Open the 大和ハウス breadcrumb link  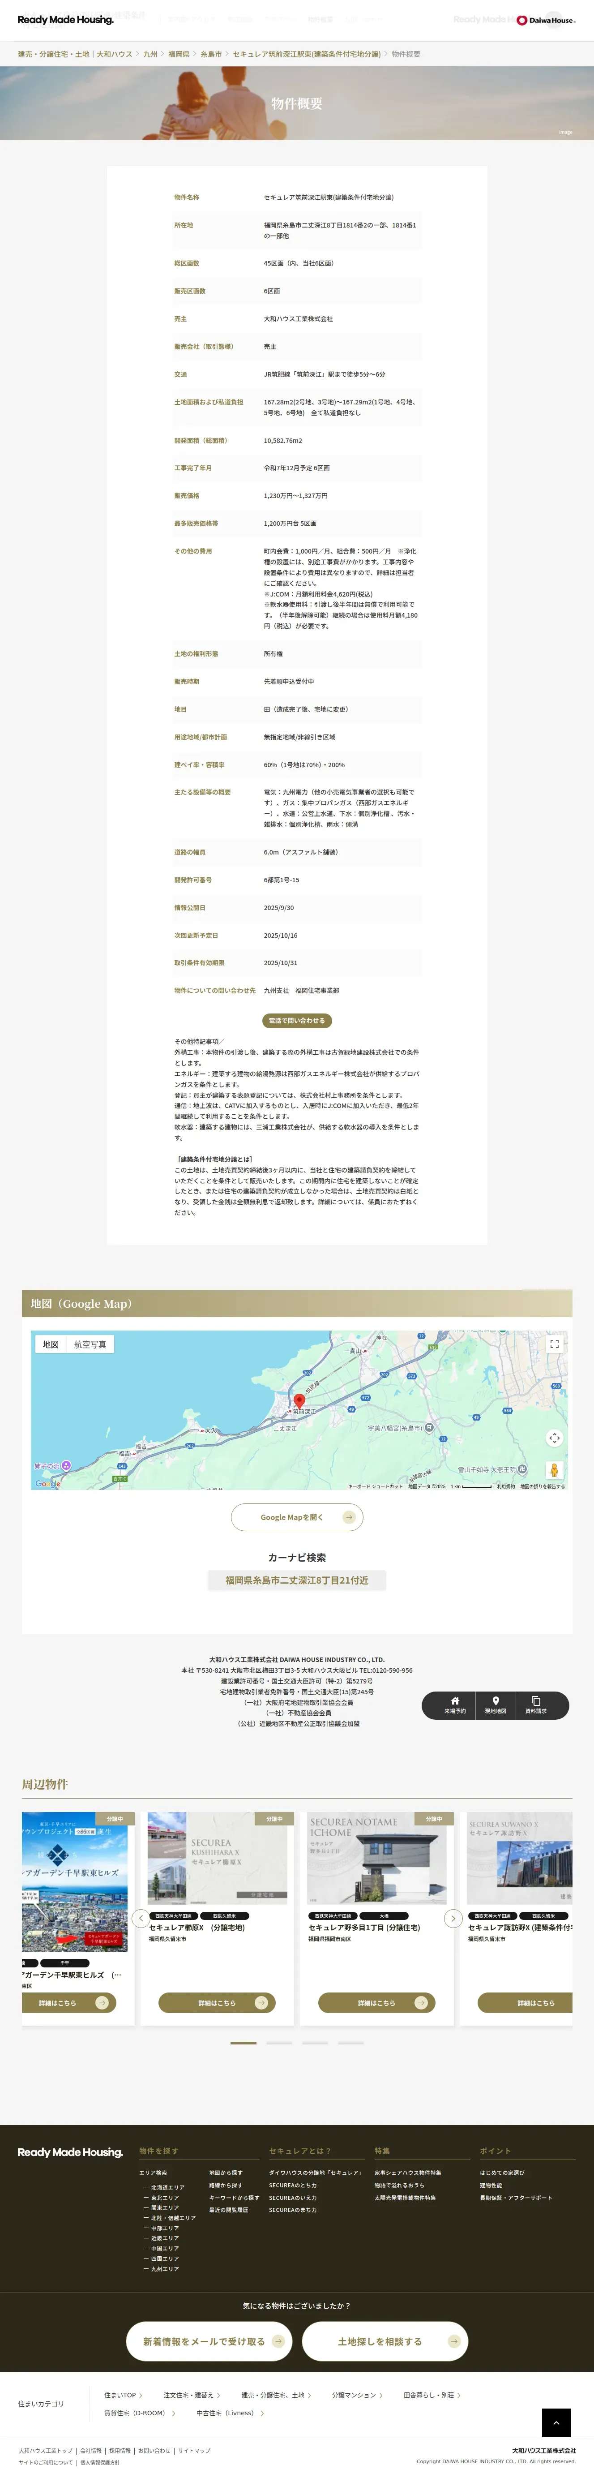(x=115, y=54)
